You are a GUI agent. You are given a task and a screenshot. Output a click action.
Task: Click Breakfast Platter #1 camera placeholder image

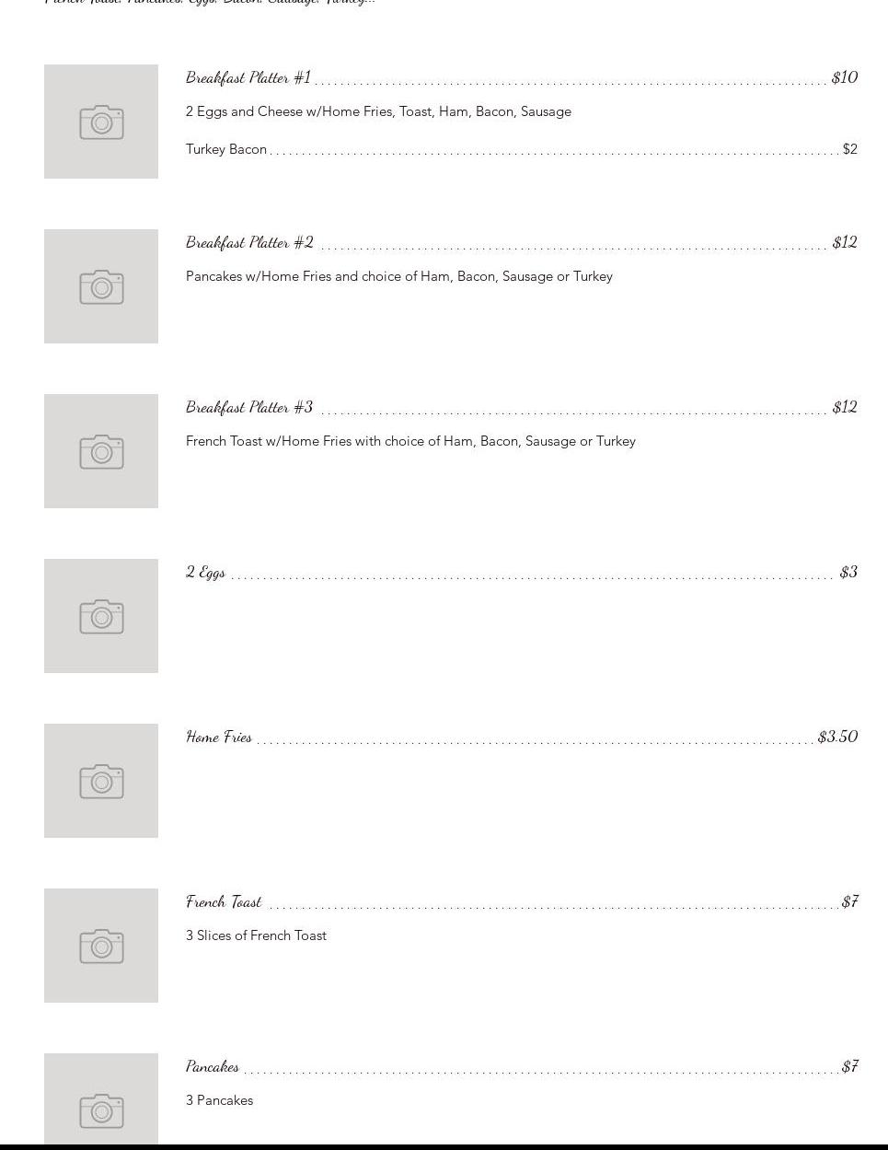(x=101, y=122)
